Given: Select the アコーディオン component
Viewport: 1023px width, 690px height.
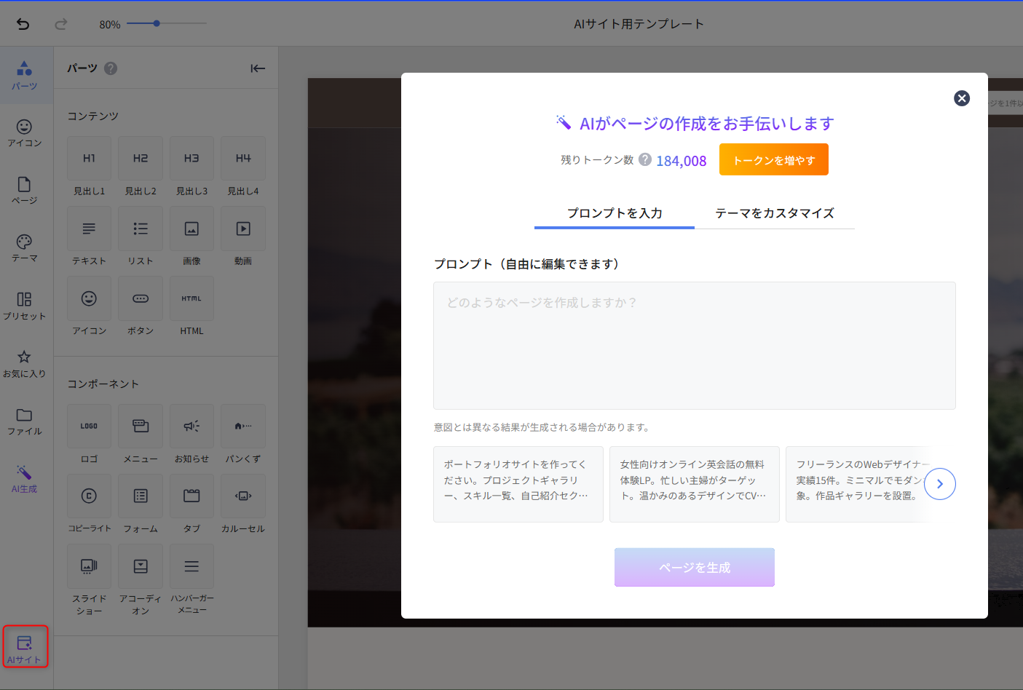Looking at the screenshot, I should [x=141, y=566].
